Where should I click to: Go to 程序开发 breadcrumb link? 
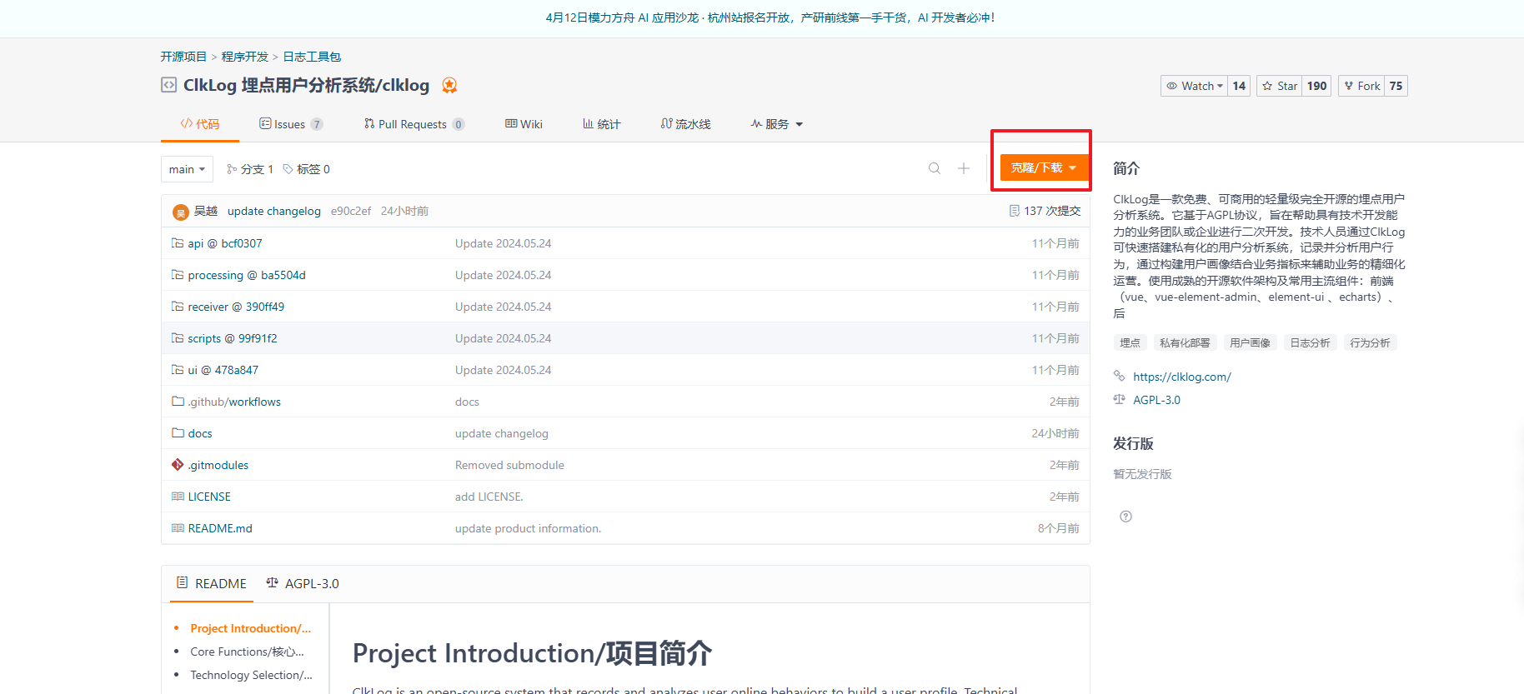click(x=245, y=57)
